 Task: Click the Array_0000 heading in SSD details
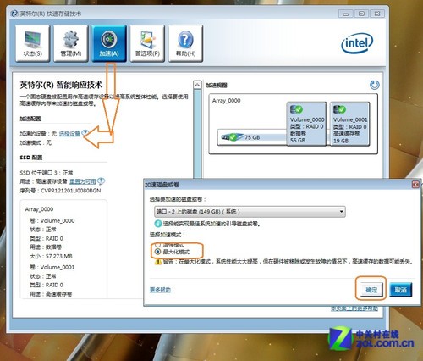[x=39, y=209]
